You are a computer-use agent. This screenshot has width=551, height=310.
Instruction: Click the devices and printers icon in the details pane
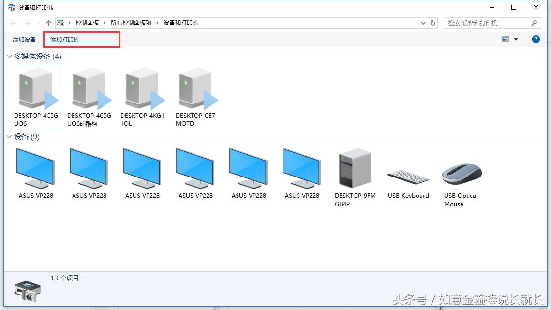28,291
